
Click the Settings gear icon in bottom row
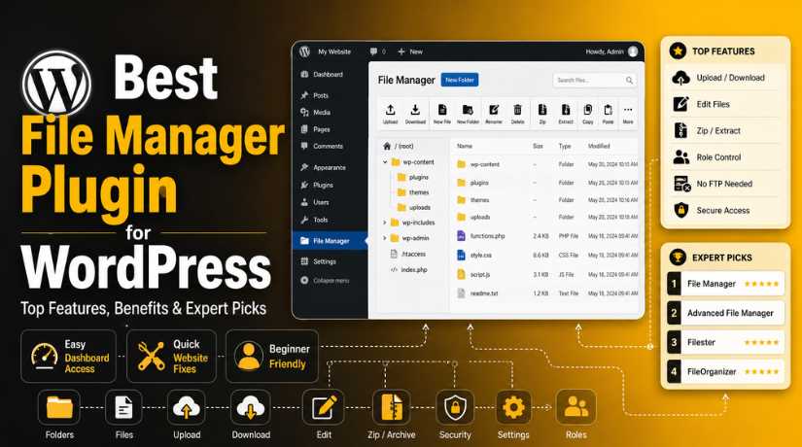pyautogui.click(x=513, y=407)
